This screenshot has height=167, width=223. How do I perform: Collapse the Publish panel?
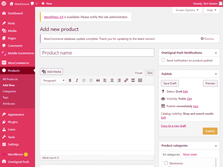click(216, 74)
